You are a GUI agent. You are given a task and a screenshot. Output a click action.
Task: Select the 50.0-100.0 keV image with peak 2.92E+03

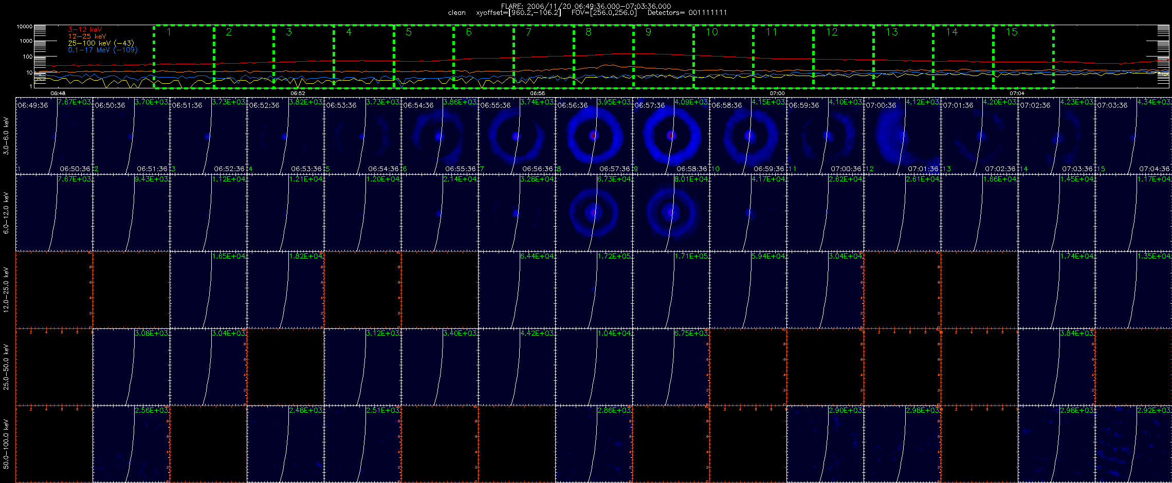click(1133, 444)
